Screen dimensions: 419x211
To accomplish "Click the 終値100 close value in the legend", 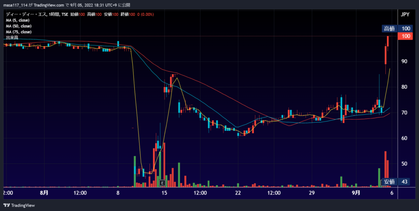I will pyautogui.click(x=128, y=14).
